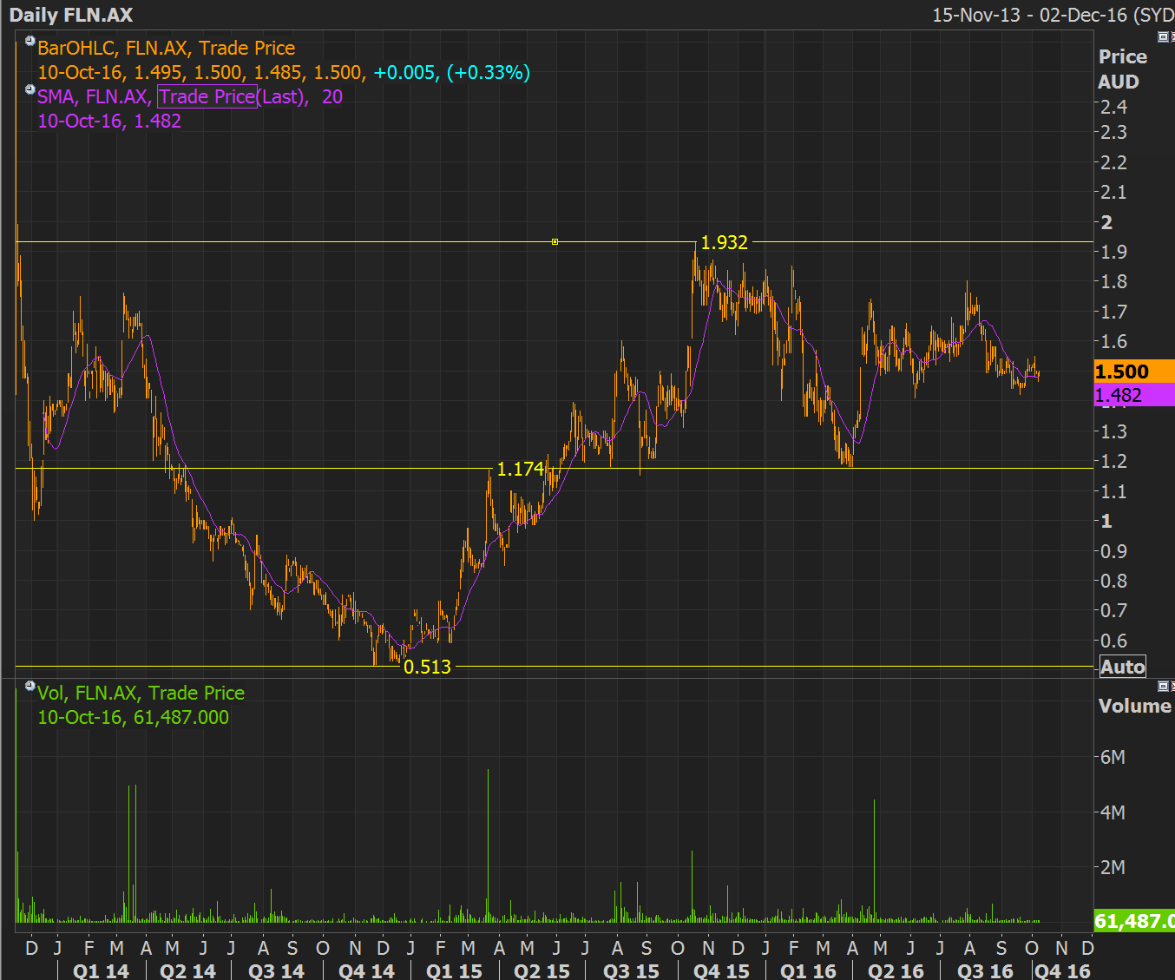Screen dimensions: 1175x980
Task: Click the magenta 1.482 SMA price tag
Action: click(1134, 396)
